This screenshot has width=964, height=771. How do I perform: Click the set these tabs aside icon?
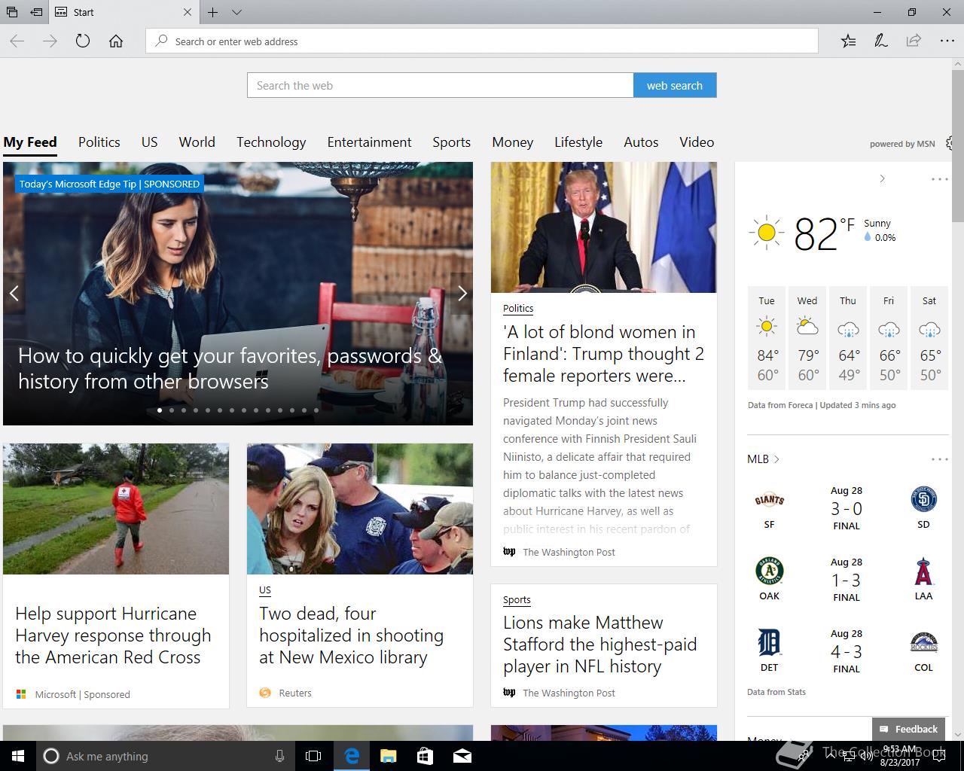click(36, 12)
